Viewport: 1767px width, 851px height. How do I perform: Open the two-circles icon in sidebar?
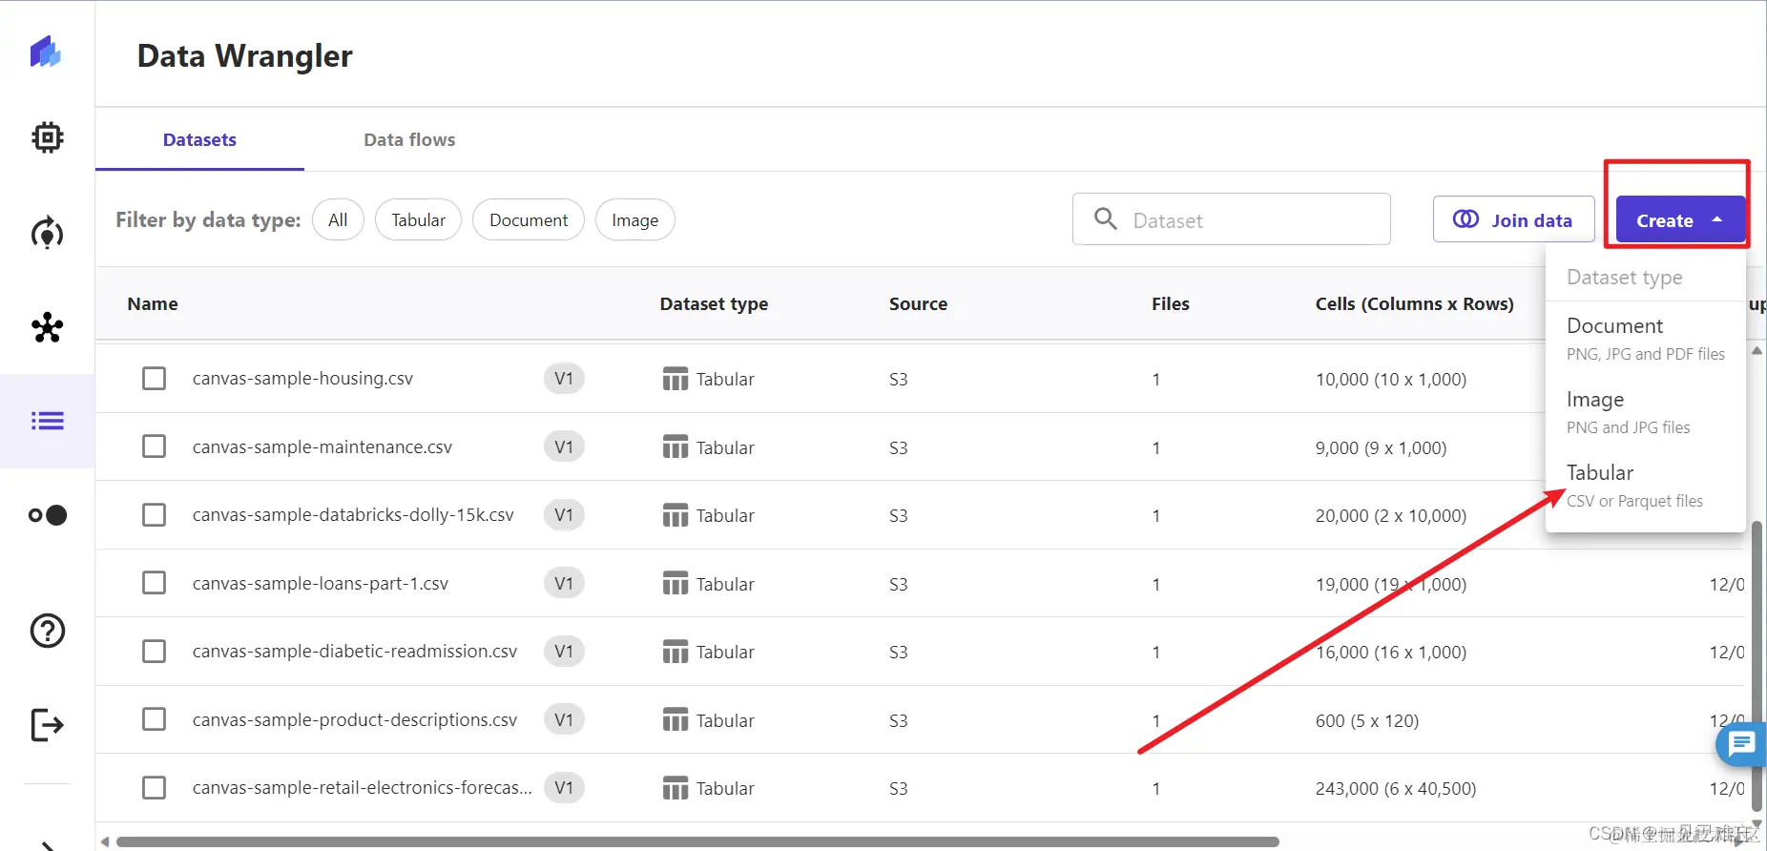click(x=47, y=515)
